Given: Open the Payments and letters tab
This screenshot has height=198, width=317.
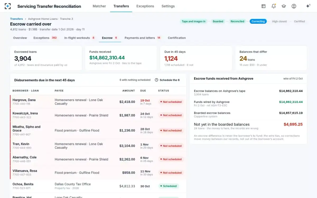Looking at the screenshot, I should click(143, 38).
